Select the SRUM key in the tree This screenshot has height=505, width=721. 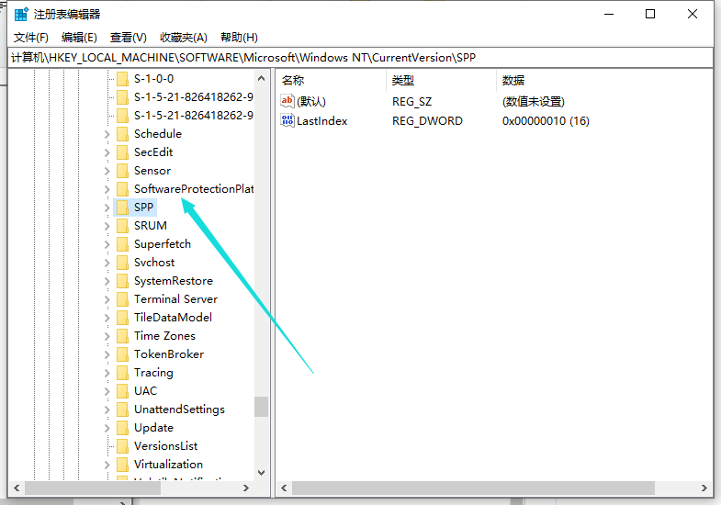point(150,226)
